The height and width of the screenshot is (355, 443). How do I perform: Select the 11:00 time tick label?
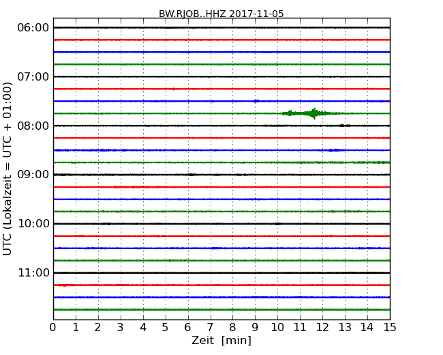coord(33,272)
